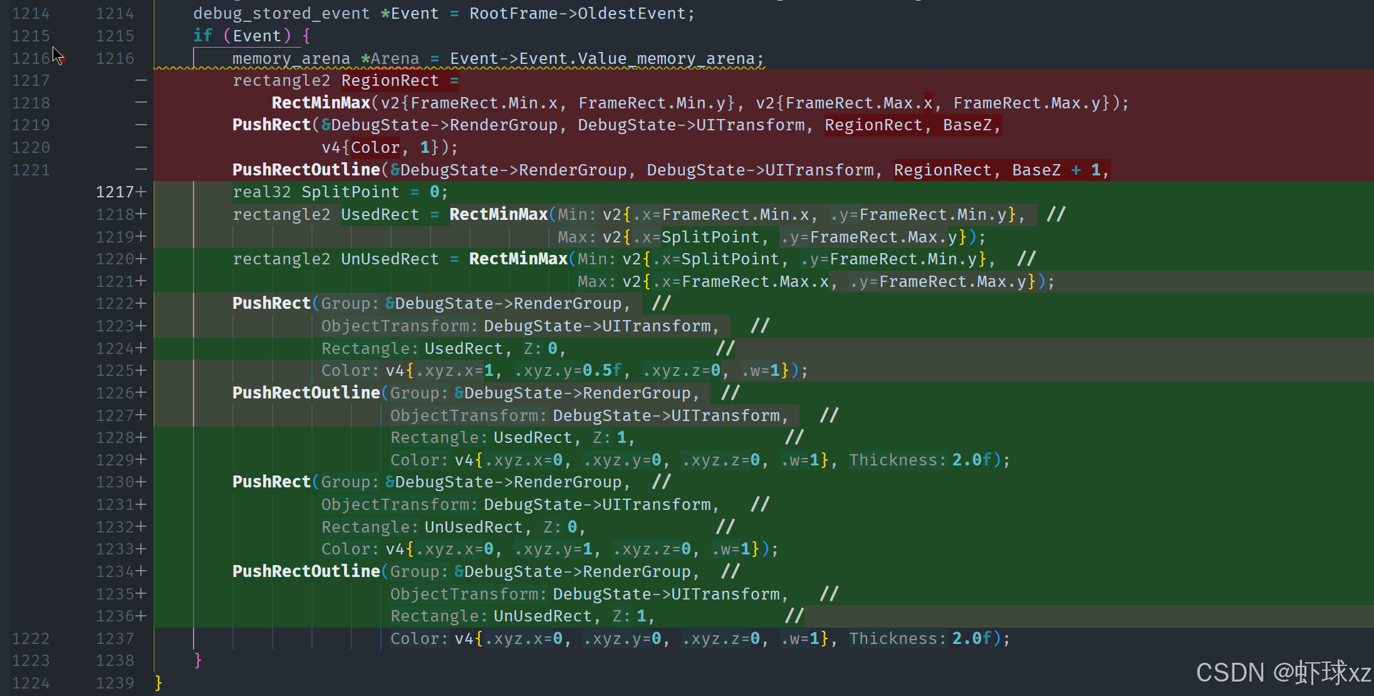Click the minus marker on deleted line 1217

coord(141,80)
